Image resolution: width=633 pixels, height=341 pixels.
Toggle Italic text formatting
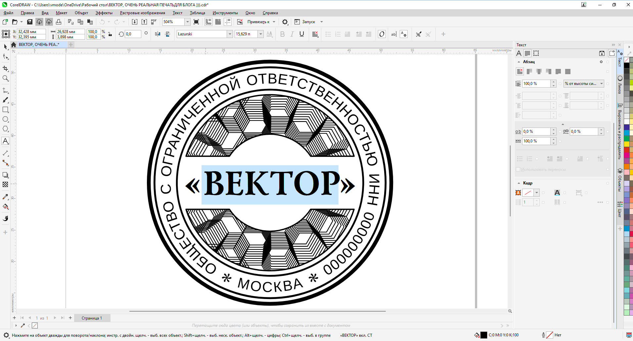[x=292, y=34]
